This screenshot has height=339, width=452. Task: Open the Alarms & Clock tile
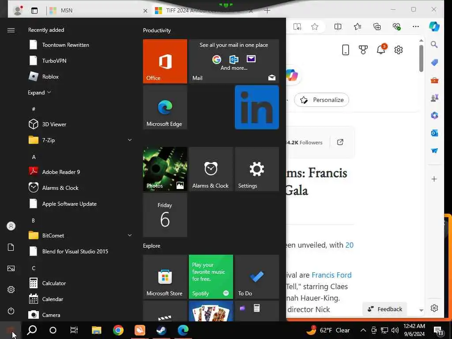[x=211, y=169]
